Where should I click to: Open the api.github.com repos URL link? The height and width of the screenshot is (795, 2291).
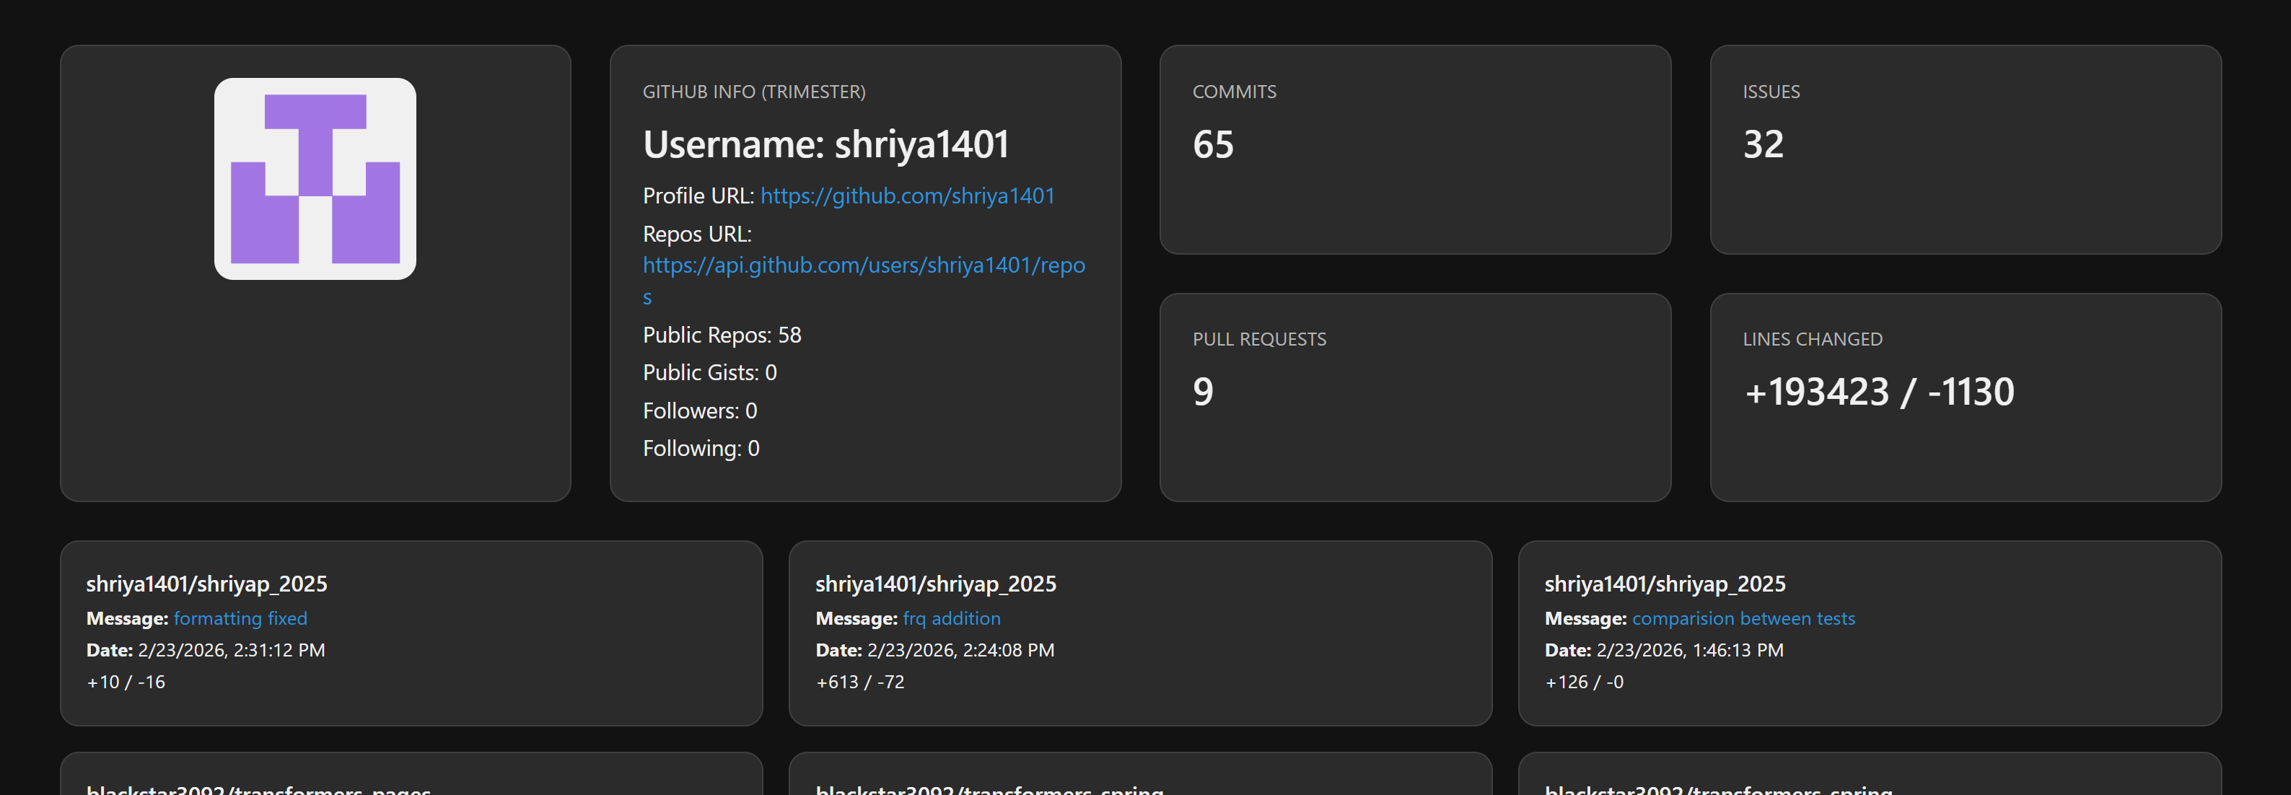[863, 266]
